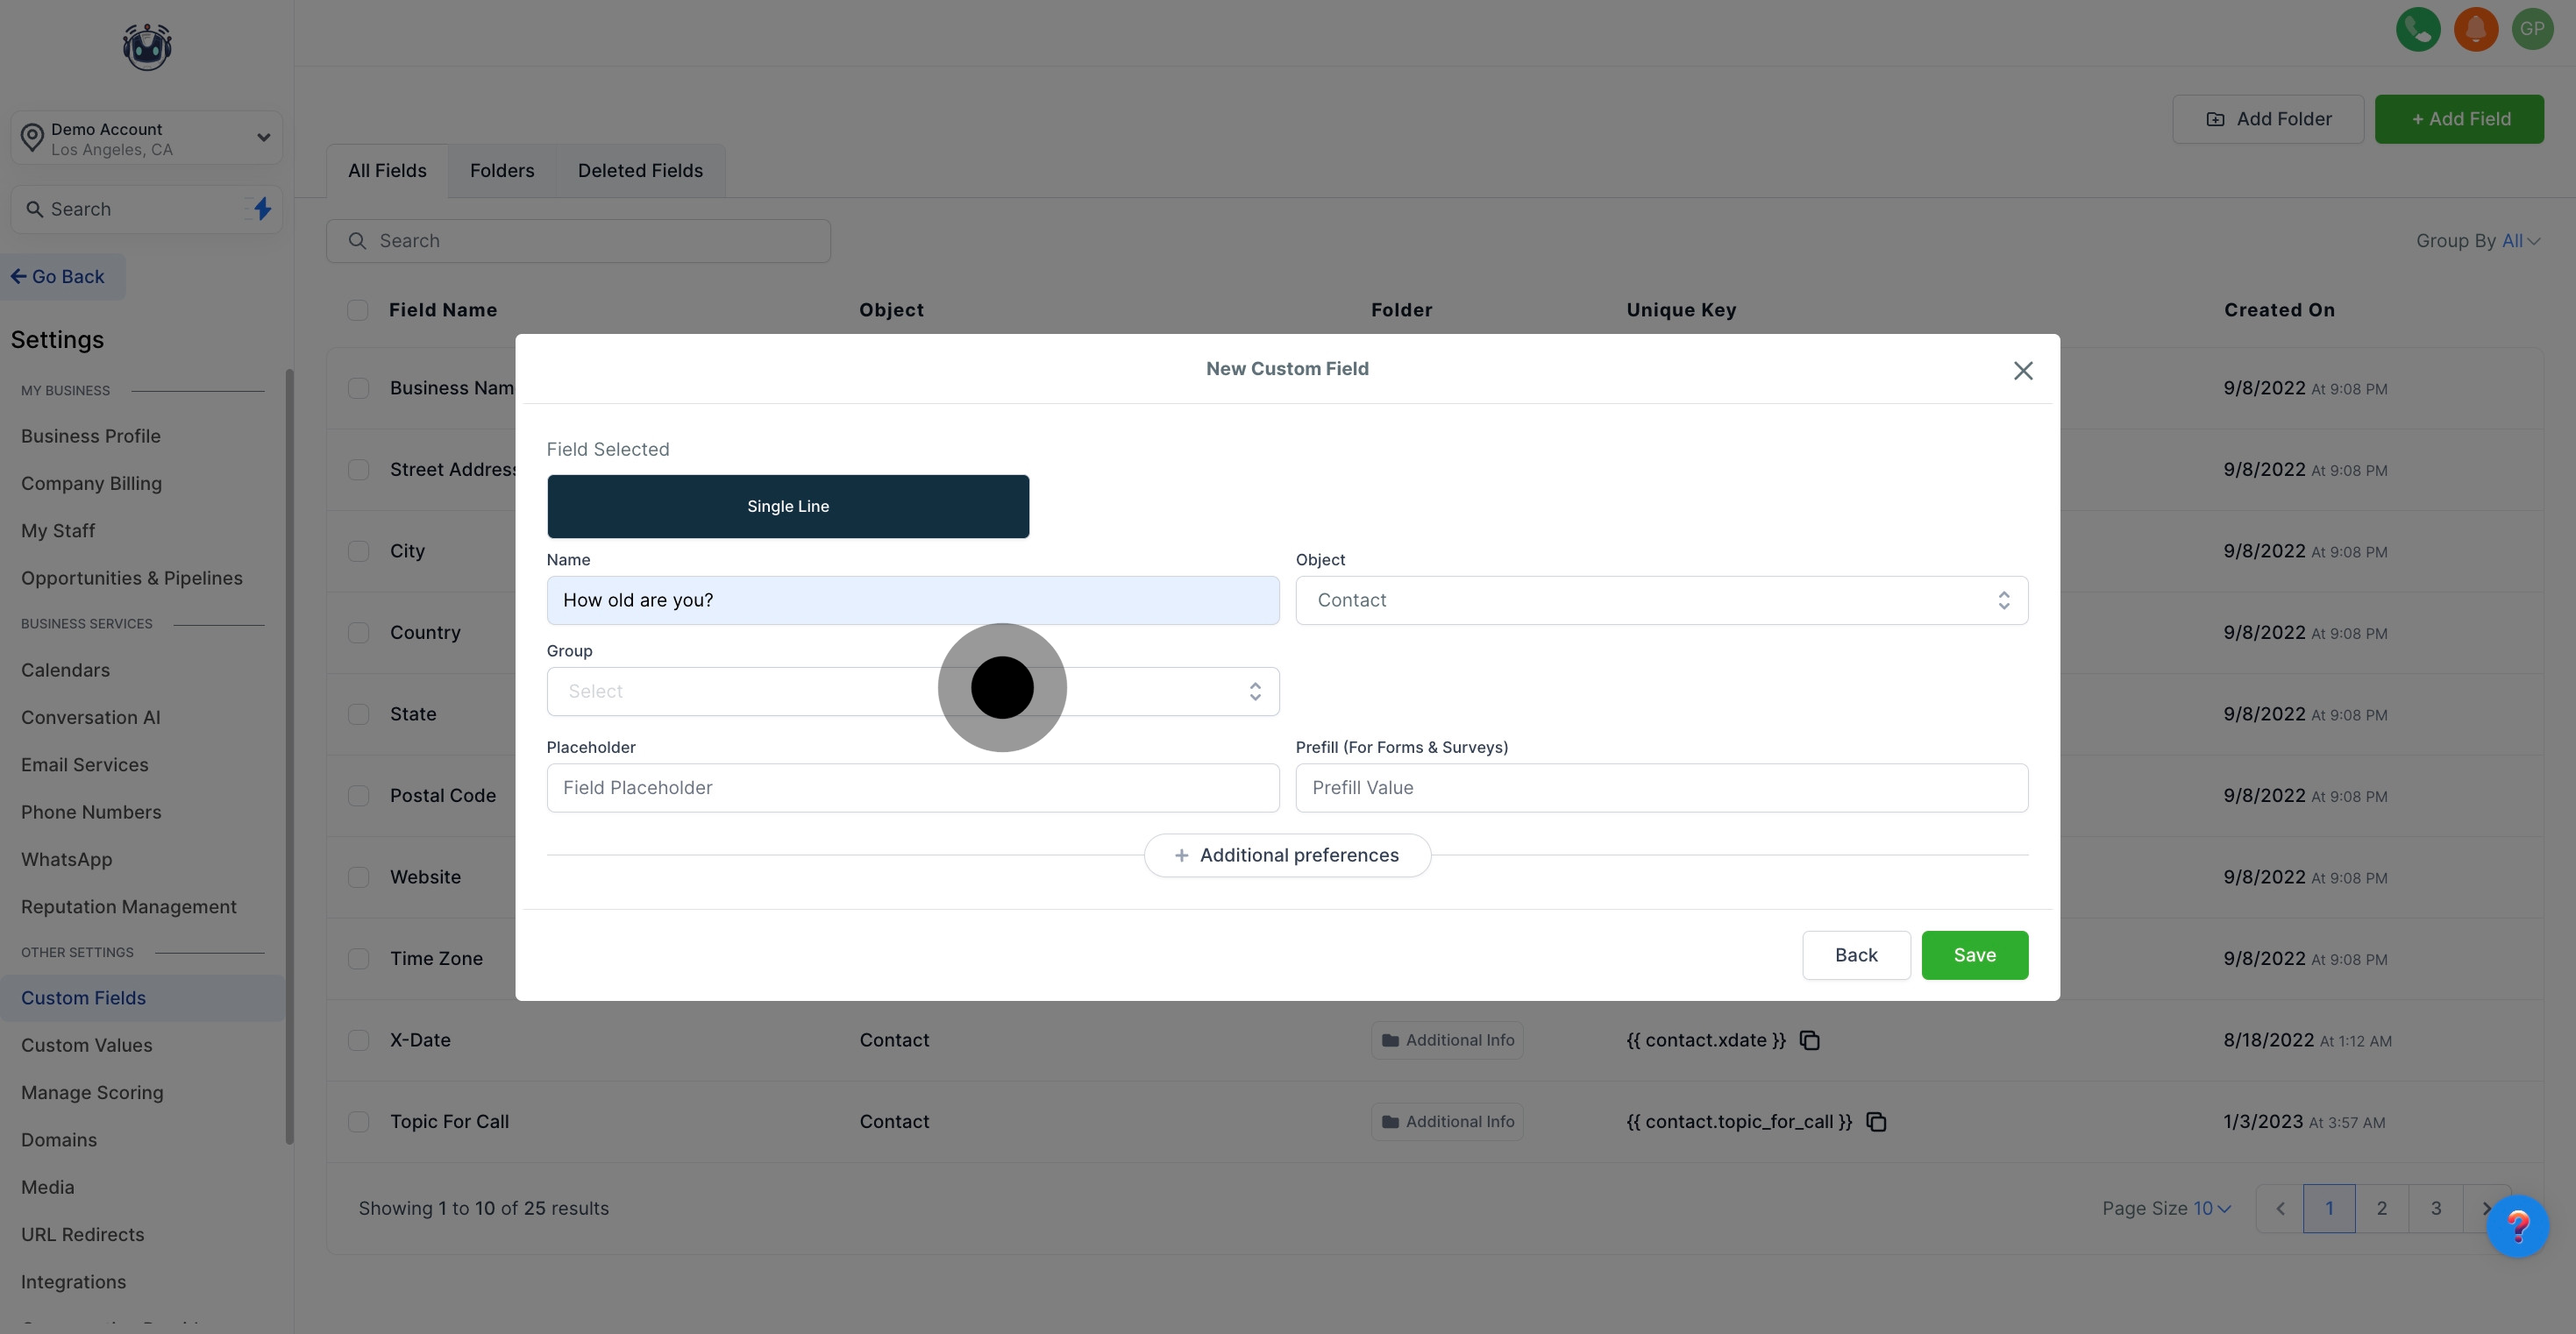Check the X-Date row checkbox

click(x=358, y=1040)
